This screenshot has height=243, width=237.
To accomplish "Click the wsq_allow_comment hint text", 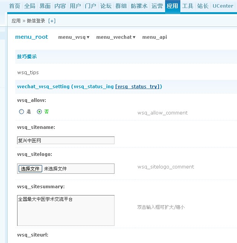I will click(162, 113).
